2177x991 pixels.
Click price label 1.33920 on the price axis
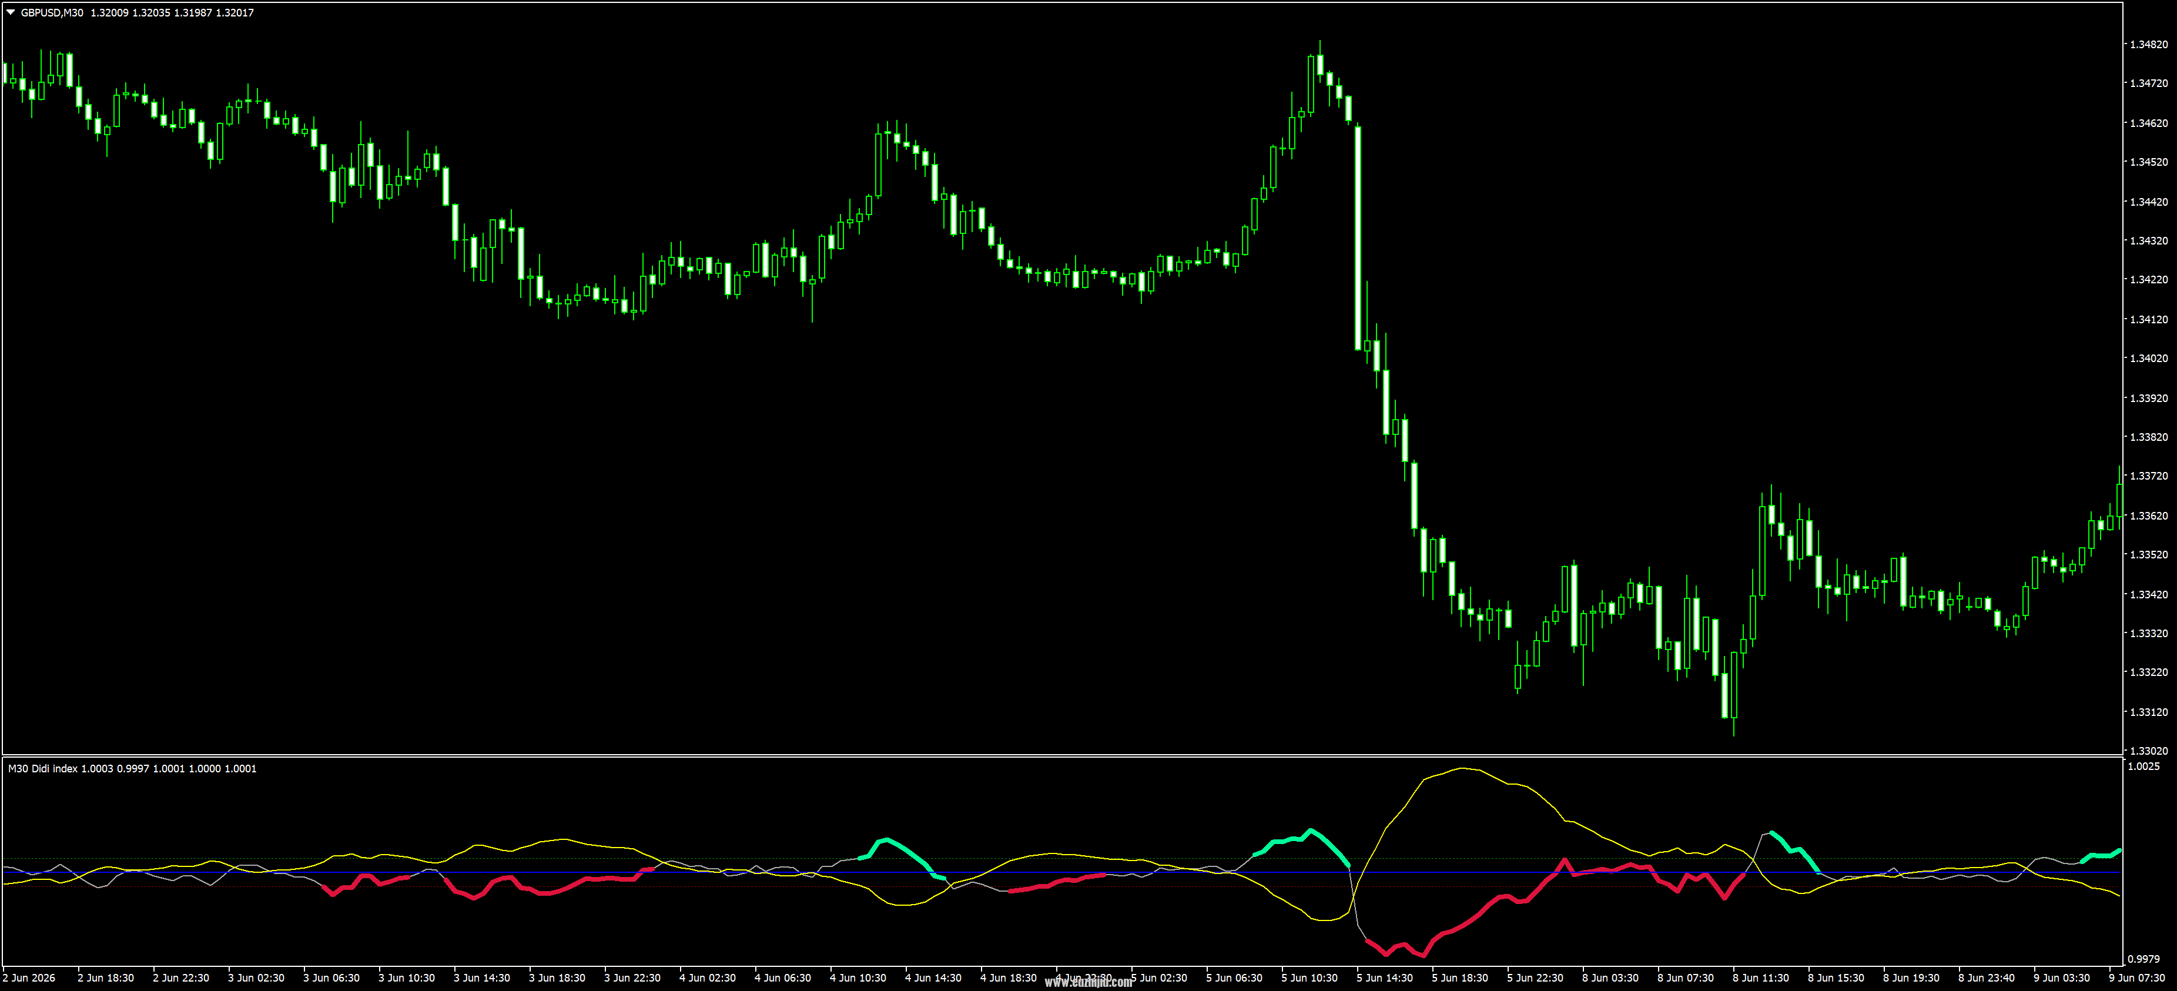pos(2149,397)
